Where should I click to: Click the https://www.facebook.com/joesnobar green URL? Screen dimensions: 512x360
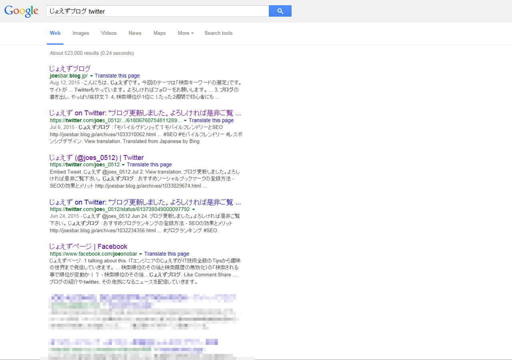pos(94,254)
